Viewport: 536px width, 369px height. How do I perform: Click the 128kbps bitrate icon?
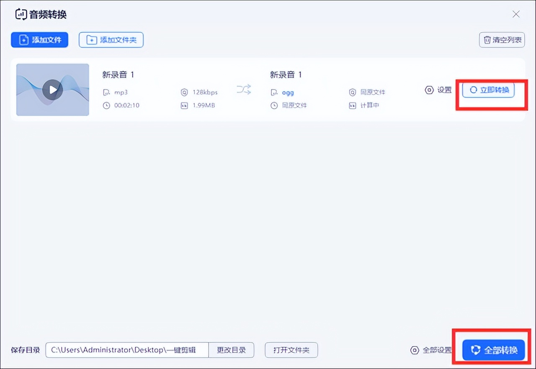click(184, 92)
